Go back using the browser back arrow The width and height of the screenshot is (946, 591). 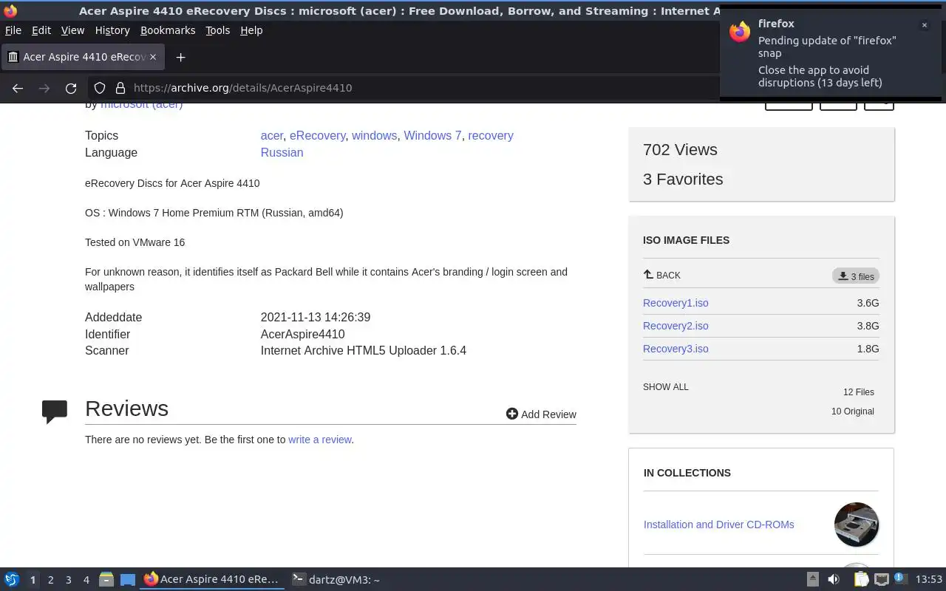coord(18,88)
